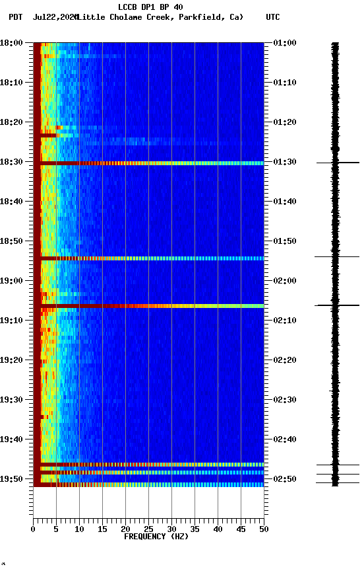Click the 01:30 UTC time label
Screen dimensions: 364x571
coord(285,162)
